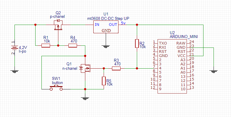Click the ARDUINO_MINI component title

tap(184, 37)
